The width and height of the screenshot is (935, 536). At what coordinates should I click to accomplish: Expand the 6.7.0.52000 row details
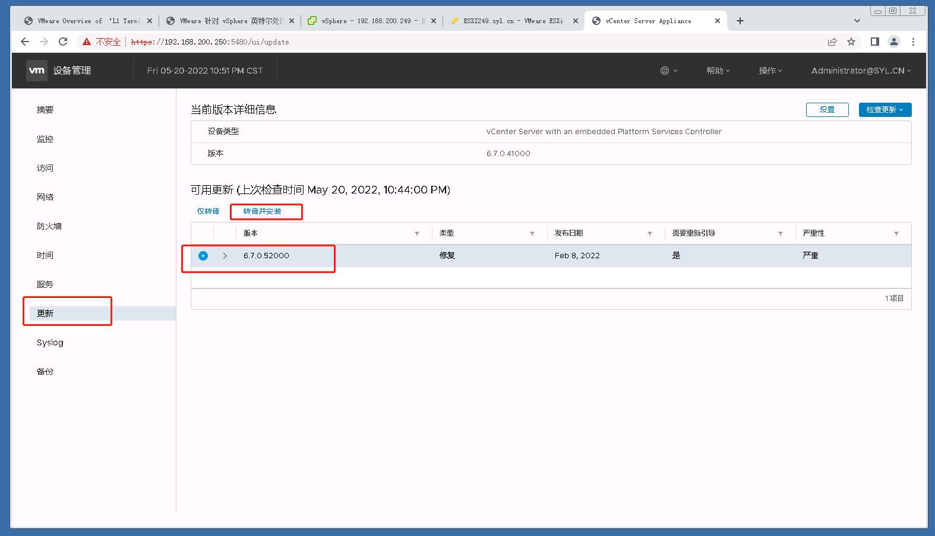click(x=225, y=256)
